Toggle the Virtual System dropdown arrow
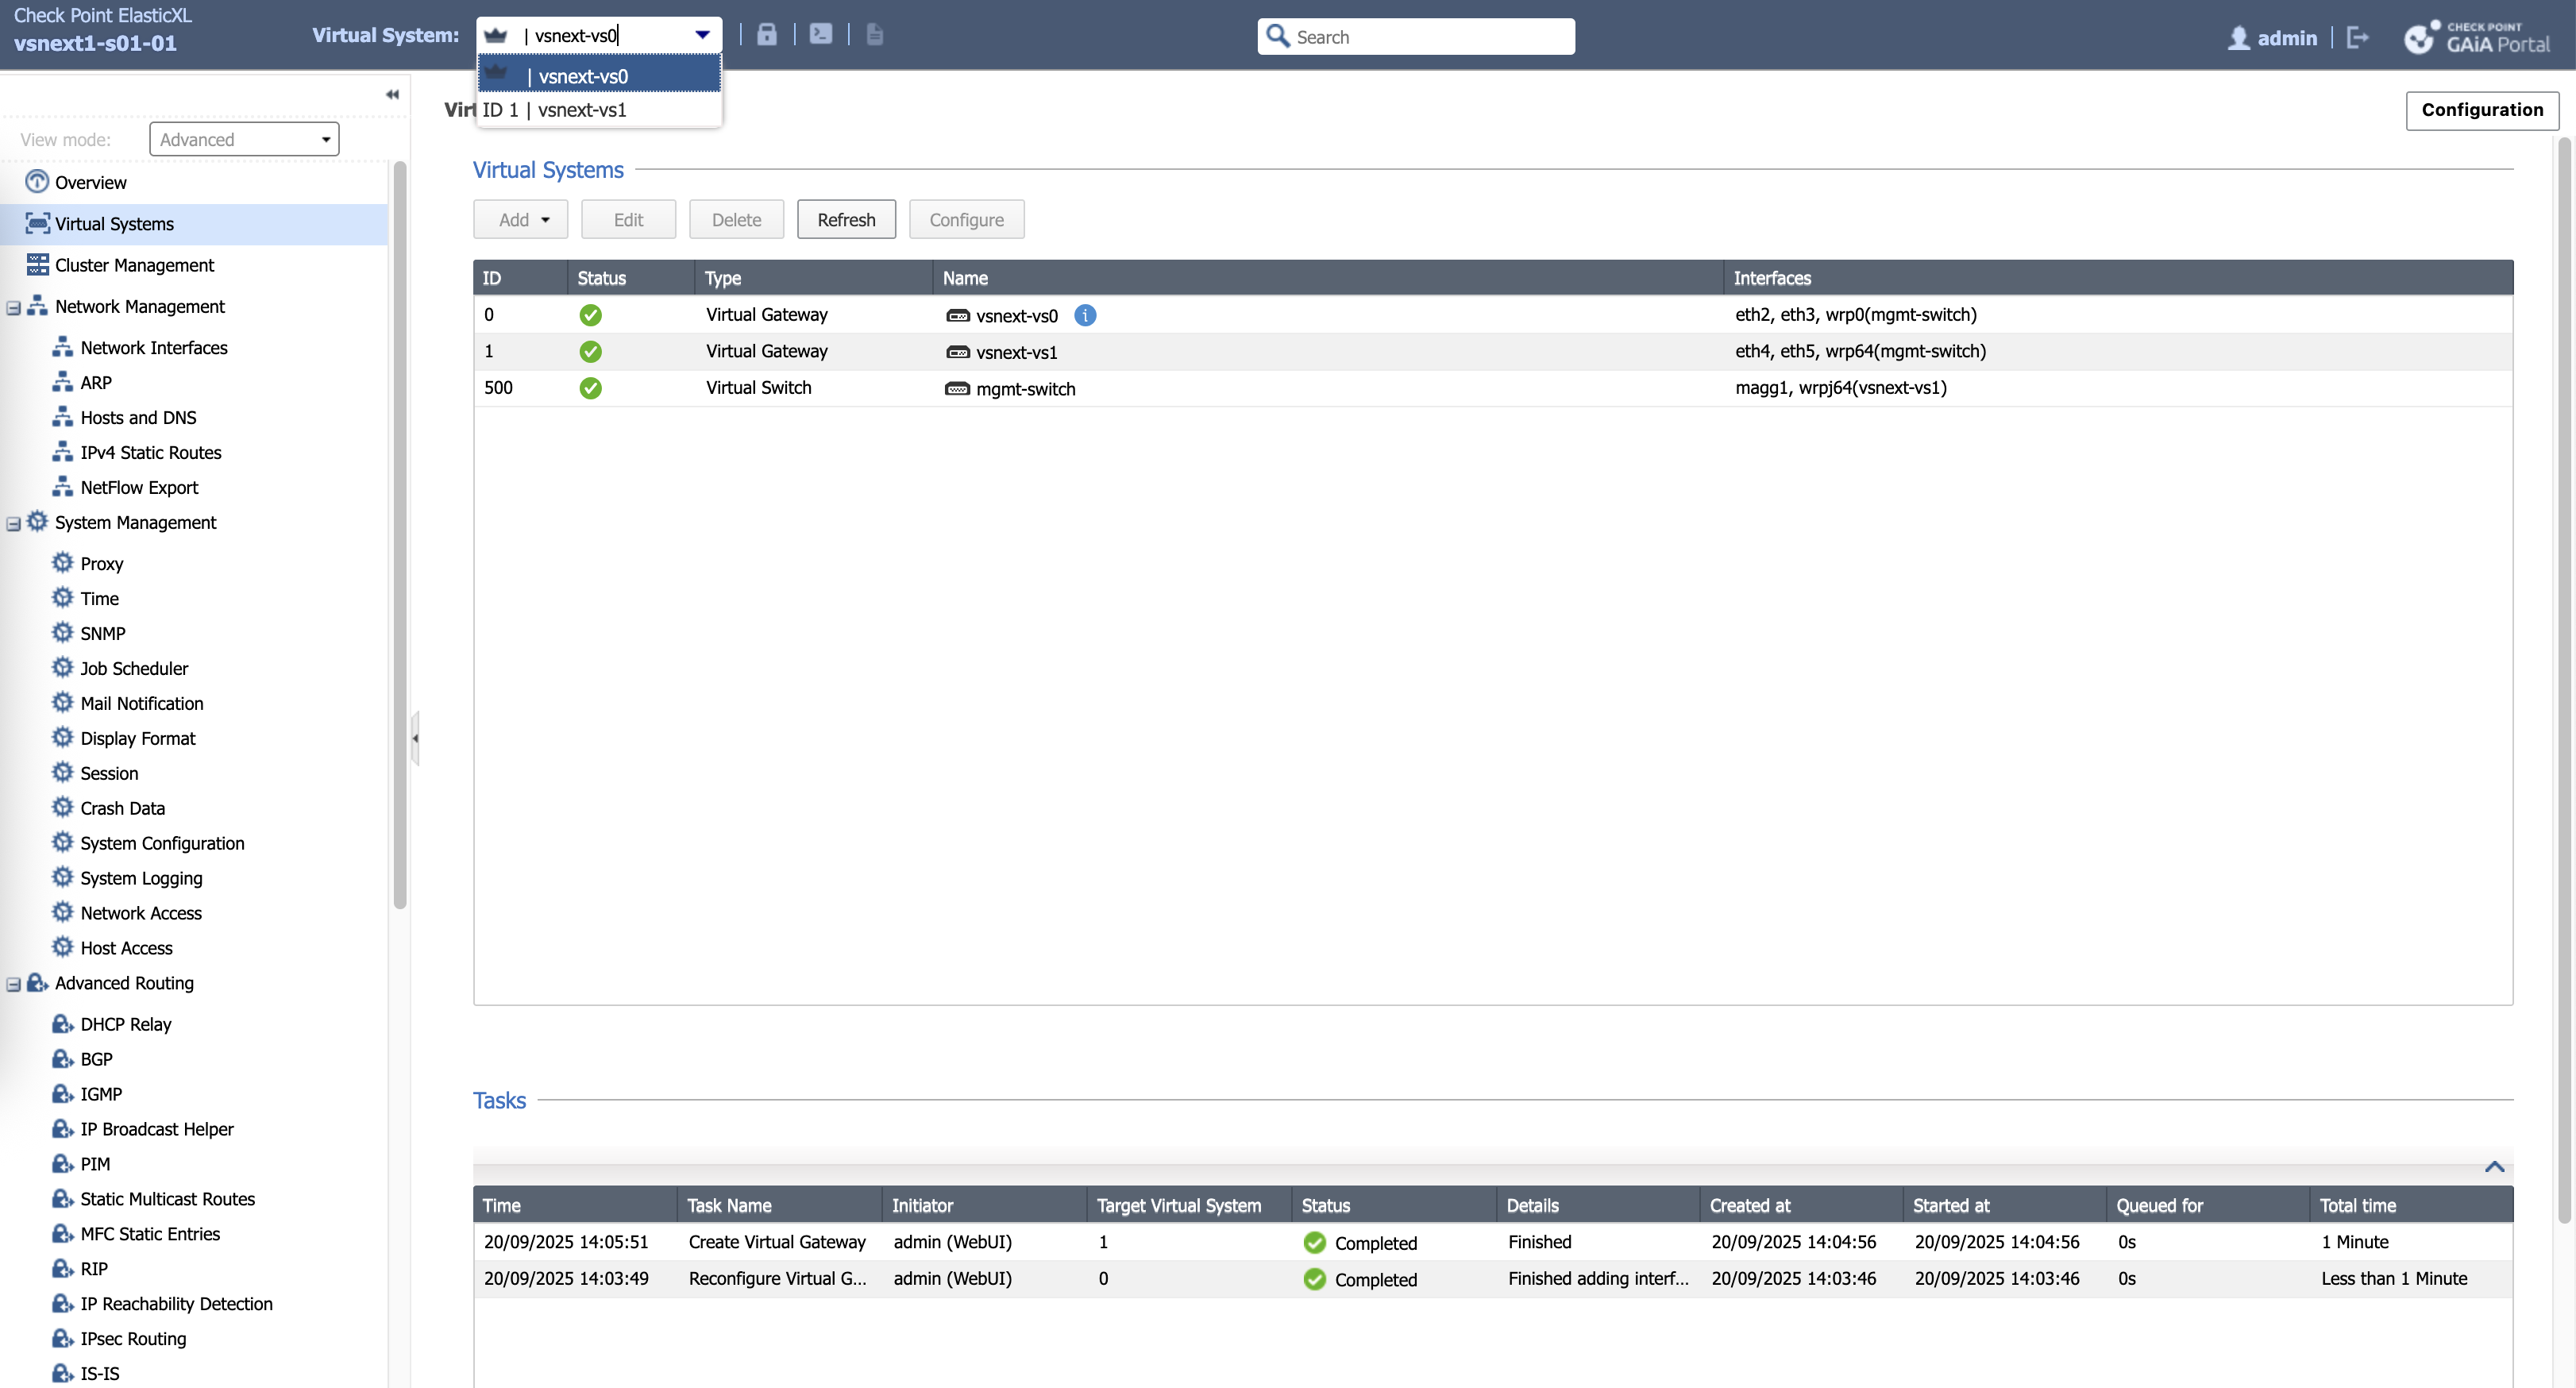This screenshot has height=1388, width=2576. pyautogui.click(x=702, y=35)
